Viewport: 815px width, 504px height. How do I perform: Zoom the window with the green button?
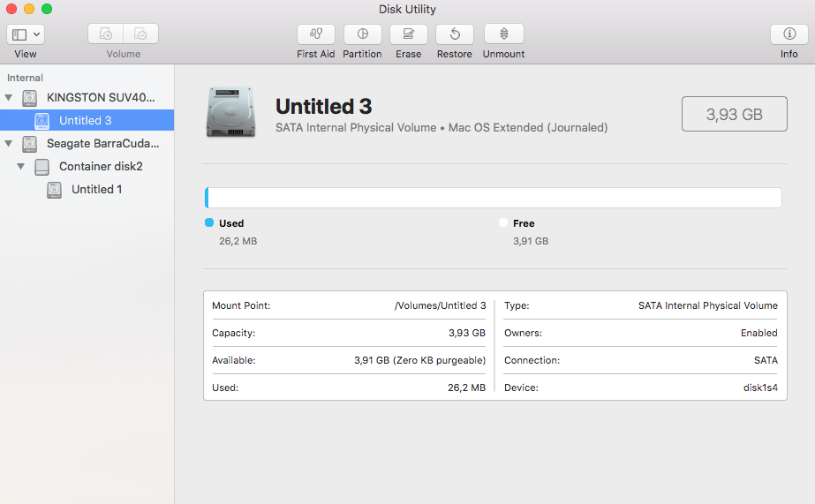point(47,9)
